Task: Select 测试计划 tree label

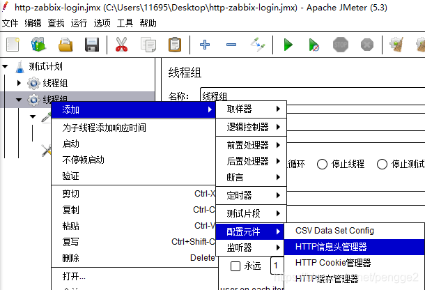Action: (x=45, y=66)
